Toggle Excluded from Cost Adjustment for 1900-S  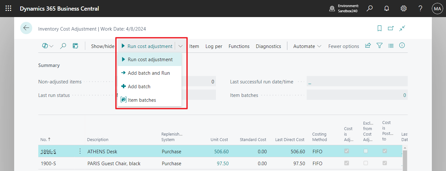coord(366,163)
